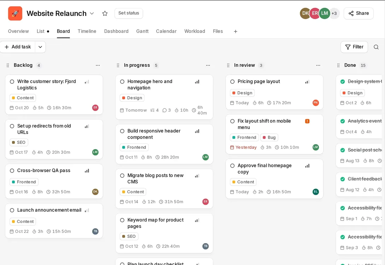Switch to the Dashboard tab
This screenshot has height=265, width=385.
[x=117, y=31]
